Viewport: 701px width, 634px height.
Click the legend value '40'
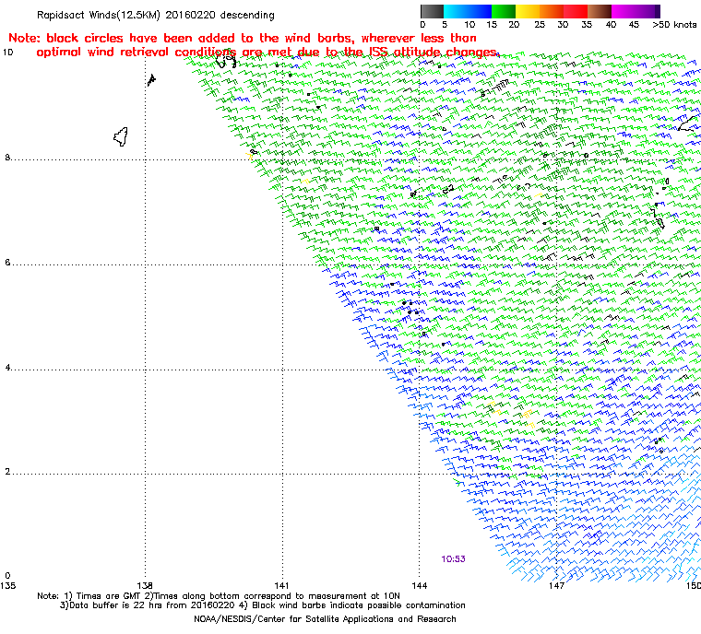point(611,25)
